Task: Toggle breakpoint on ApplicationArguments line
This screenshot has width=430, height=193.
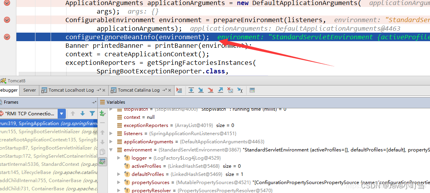Action: [7, 3]
